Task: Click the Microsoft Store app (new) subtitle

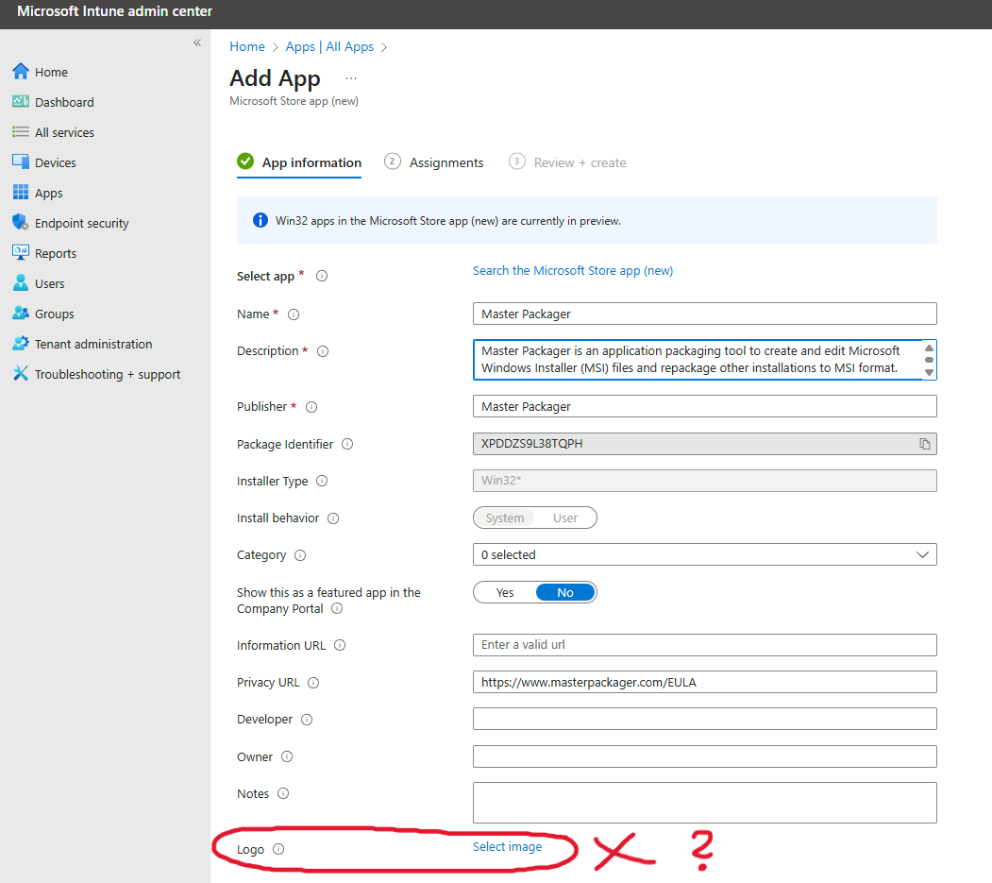Action: click(x=294, y=101)
